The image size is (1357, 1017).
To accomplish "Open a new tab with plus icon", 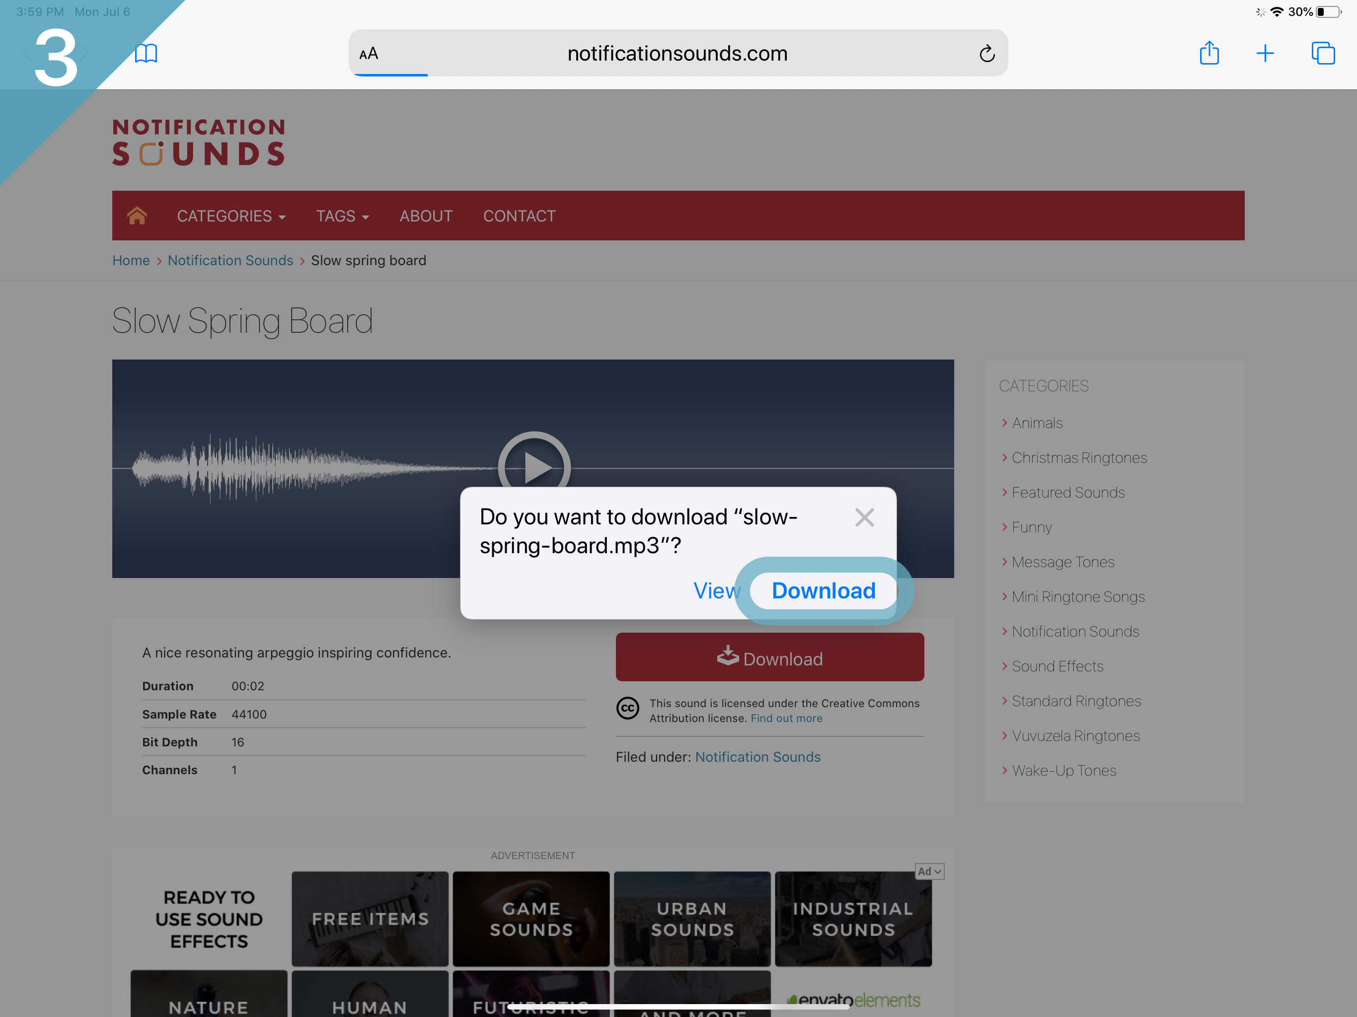I will tap(1265, 53).
